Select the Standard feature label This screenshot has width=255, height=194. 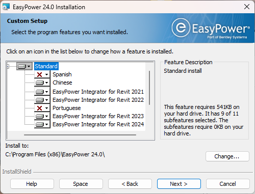(x=46, y=66)
